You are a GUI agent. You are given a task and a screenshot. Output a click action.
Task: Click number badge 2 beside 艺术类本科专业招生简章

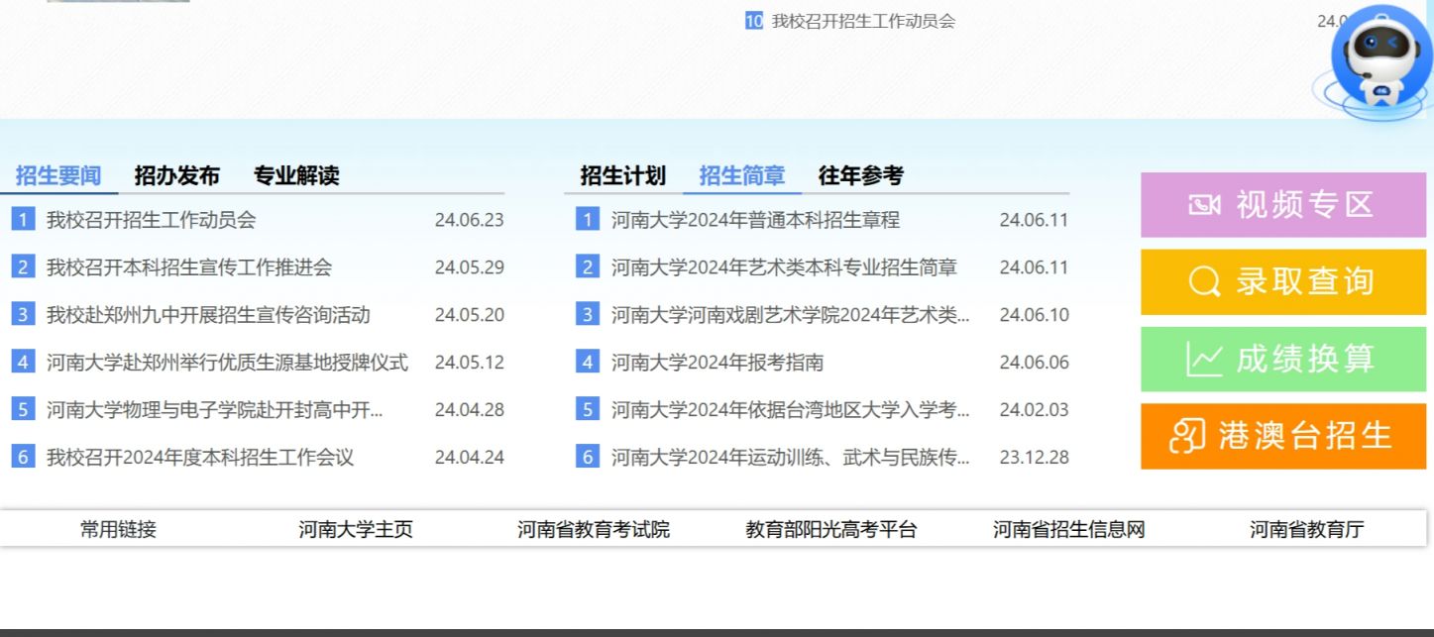588,266
